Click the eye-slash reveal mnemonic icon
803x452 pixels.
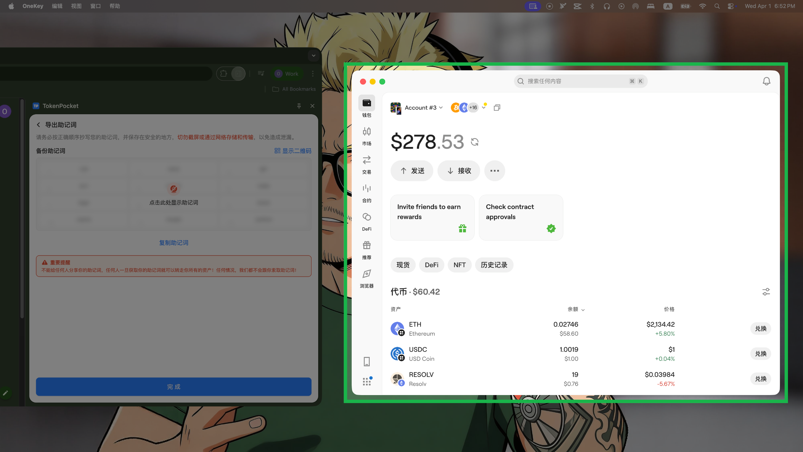click(x=174, y=189)
